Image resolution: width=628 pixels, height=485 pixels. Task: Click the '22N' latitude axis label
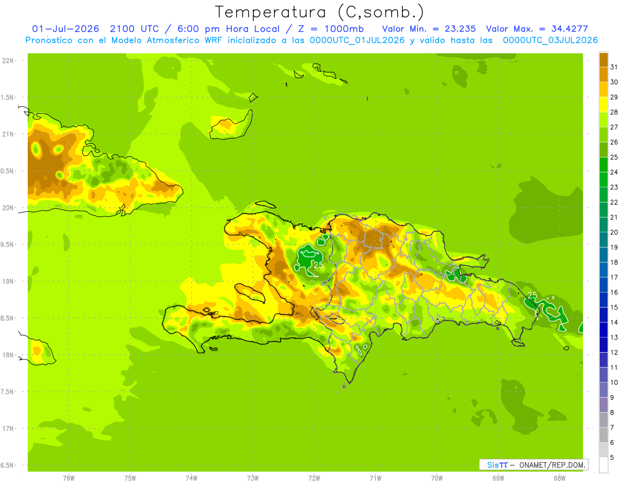coord(8,61)
